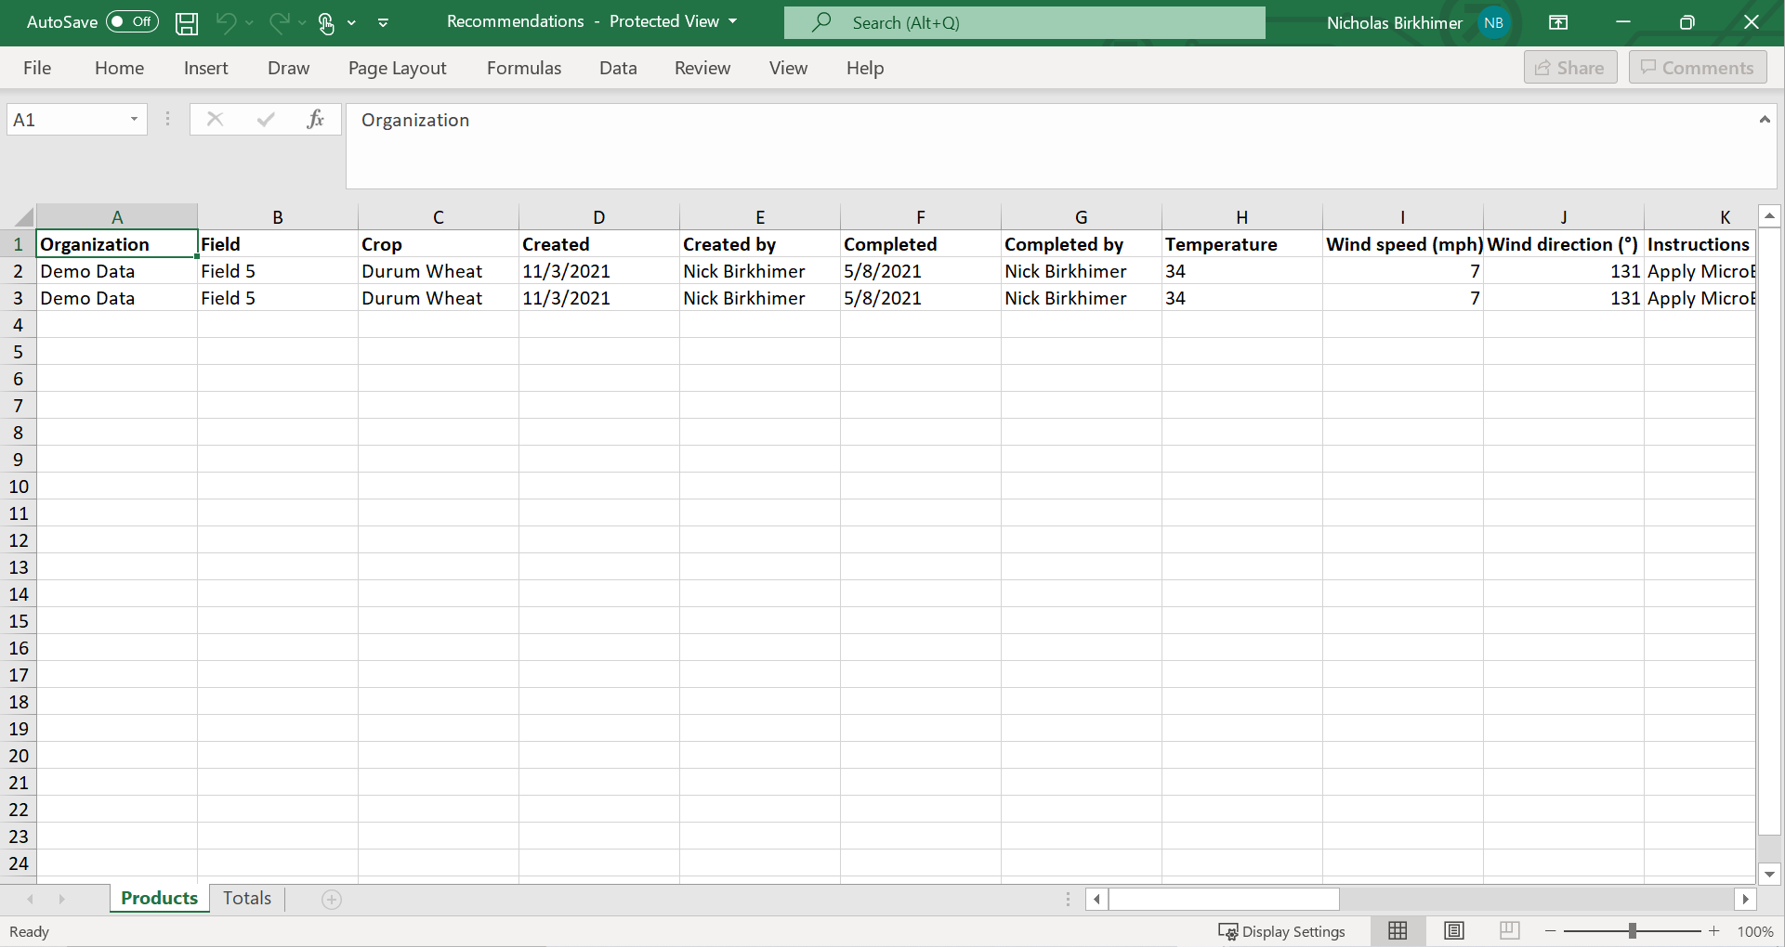The height and width of the screenshot is (947, 1785).
Task: Click the Undo icon
Action: click(x=226, y=22)
